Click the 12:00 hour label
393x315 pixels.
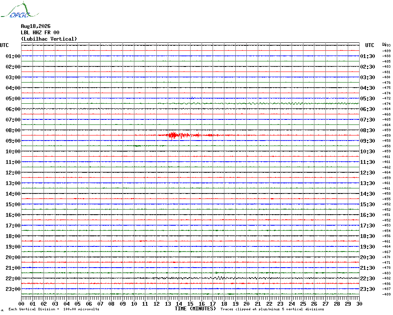pos(13,173)
